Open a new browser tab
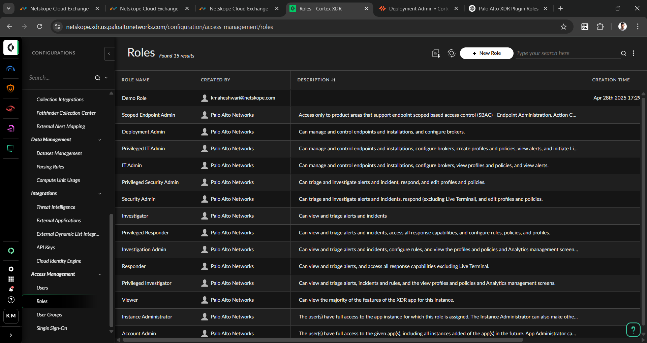Screen dimensions: 647x343 (560, 9)
